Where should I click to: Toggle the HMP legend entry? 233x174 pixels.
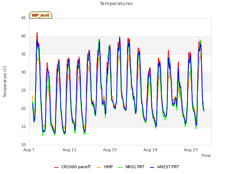pyautogui.click(x=104, y=167)
